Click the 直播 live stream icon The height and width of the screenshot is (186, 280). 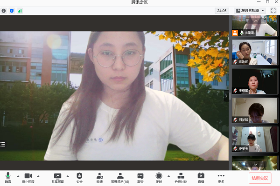pyautogui.click(x=201, y=176)
